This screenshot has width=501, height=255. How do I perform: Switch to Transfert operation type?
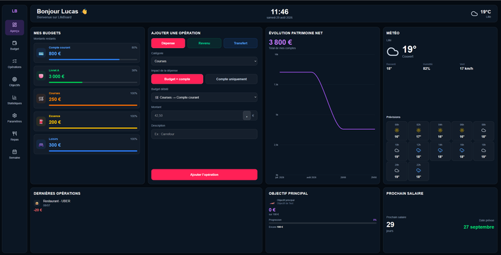point(240,43)
